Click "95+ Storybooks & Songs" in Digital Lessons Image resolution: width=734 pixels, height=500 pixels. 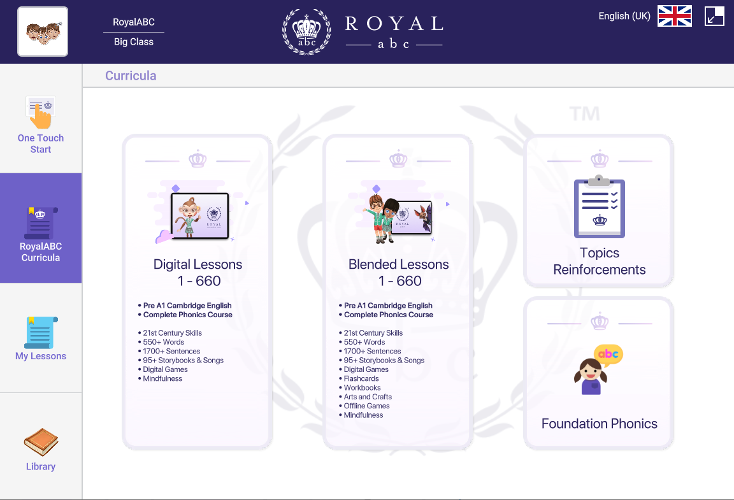[183, 361]
